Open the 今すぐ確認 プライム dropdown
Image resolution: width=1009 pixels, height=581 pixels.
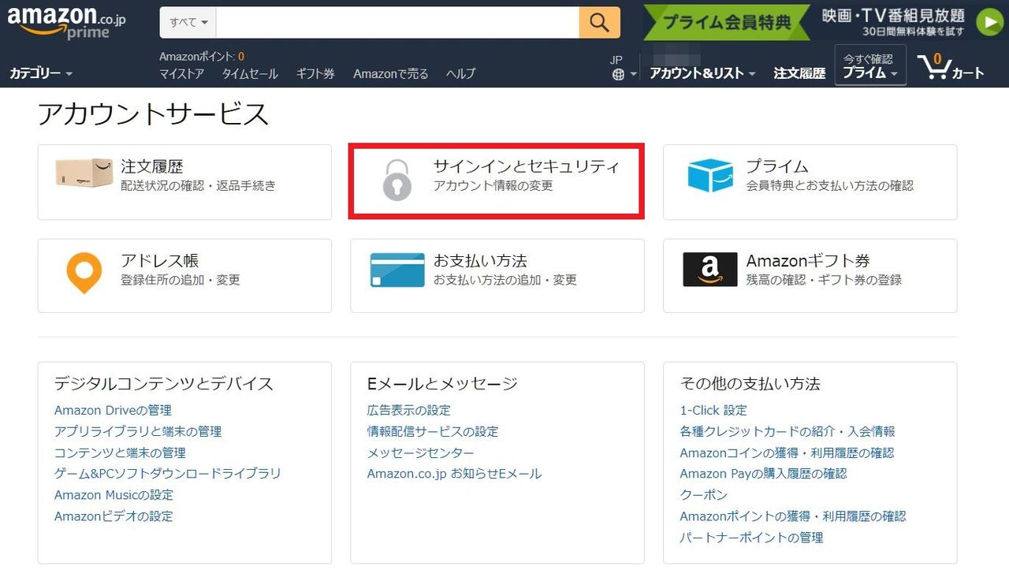pos(870,65)
